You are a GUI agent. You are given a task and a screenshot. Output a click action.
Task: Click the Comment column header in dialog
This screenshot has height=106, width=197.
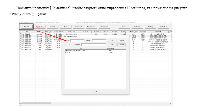[x=110, y=48]
